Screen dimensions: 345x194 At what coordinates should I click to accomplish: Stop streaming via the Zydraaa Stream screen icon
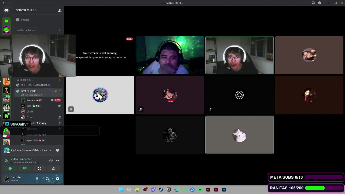coord(57,150)
